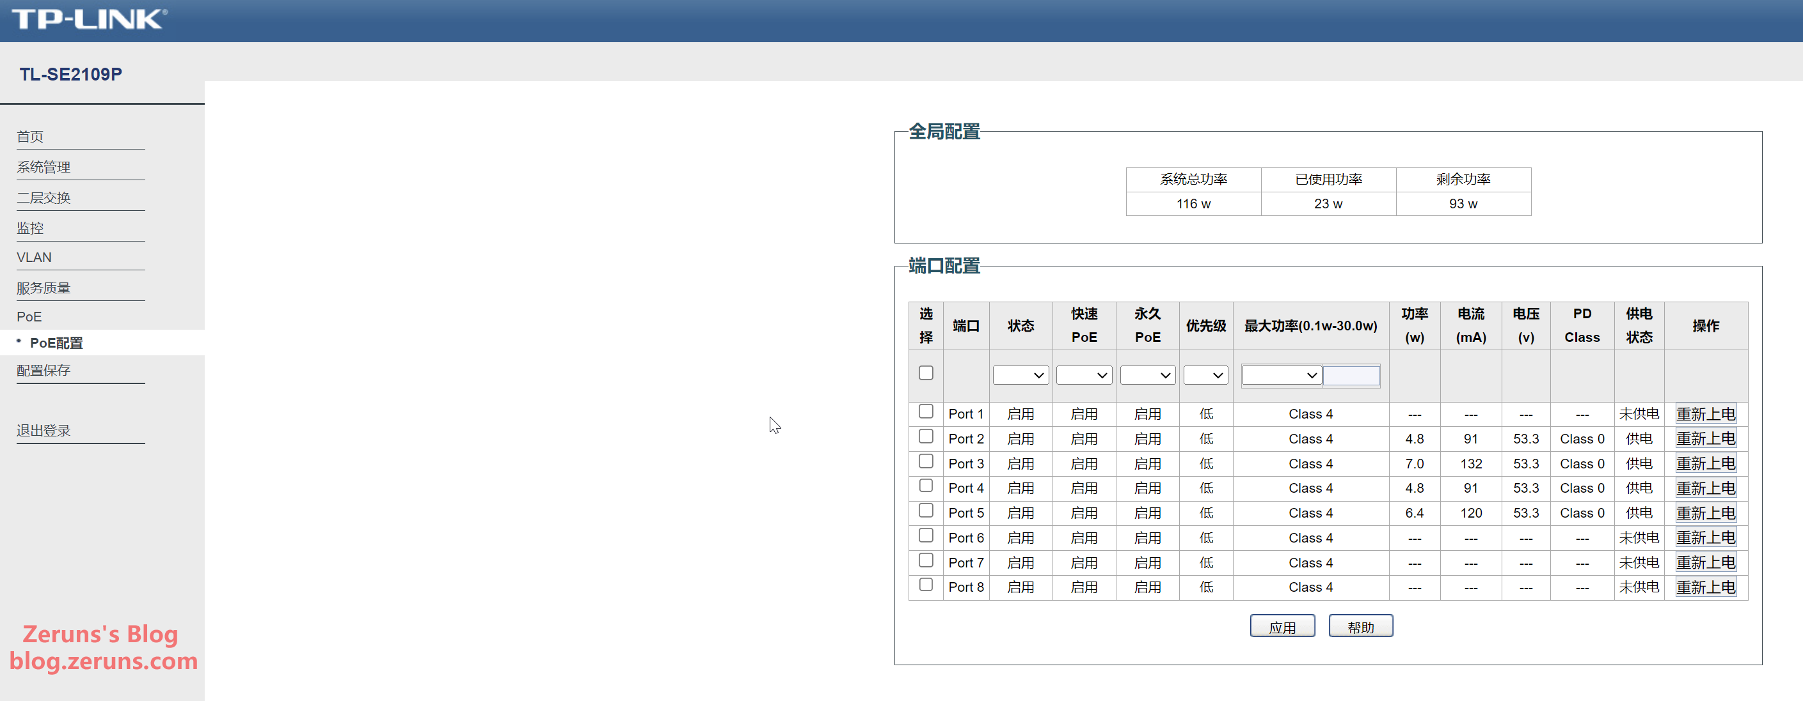The width and height of the screenshot is (1803, 701).
Task: Click the 供电状态 column header
Action: click(x=1639, y=326)
